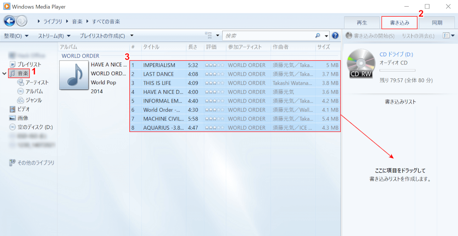Viewport: 458px width, 236px height.
Task: Rate the LAST DANCE track stars
Action: tap(215, 74)
